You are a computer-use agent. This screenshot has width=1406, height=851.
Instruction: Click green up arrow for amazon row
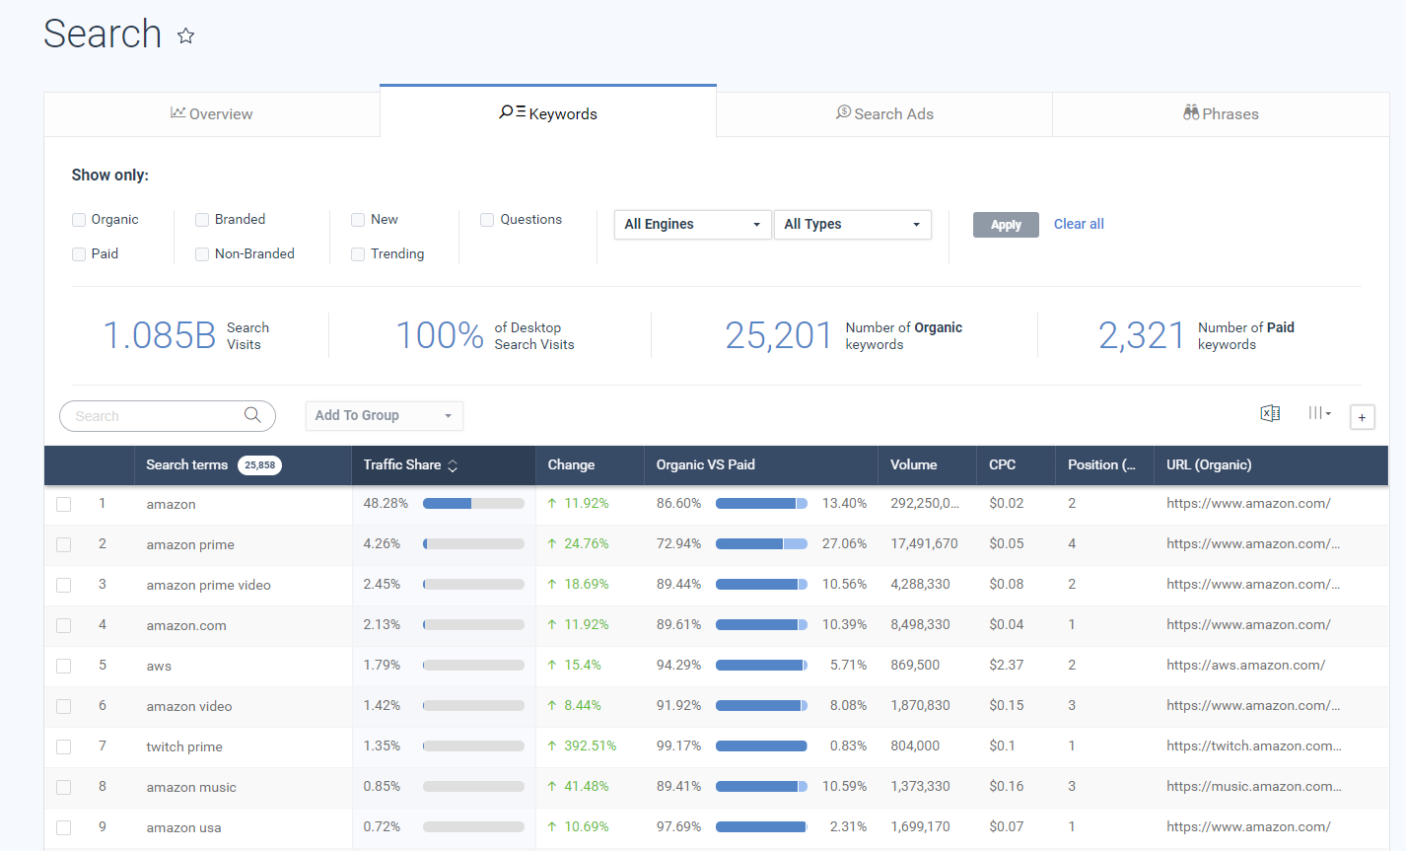[x=552, y=504]
